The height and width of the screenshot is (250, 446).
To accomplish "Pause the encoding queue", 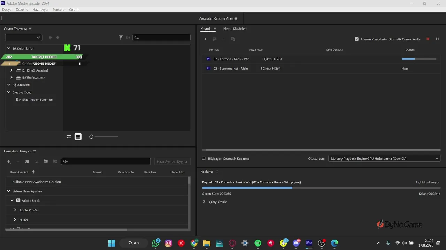I will click(x=437, y=39).
